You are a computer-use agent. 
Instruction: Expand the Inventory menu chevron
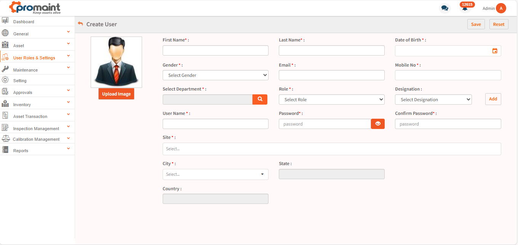coord(69,102)
